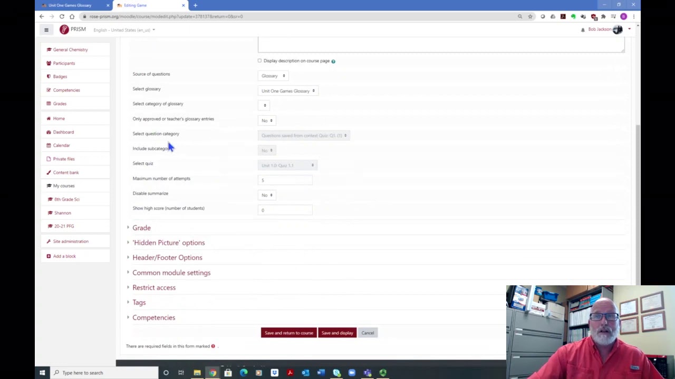Open Site administration link
This screenshot has width=675, height=379.
tap(70, 242)
